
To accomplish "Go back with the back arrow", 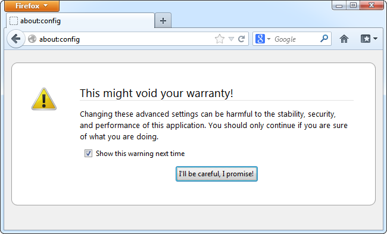I will click(16, 39).
